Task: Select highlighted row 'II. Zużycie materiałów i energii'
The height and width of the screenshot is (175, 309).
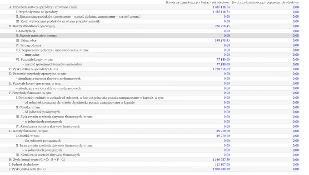Action: click(x=150, y=36)
